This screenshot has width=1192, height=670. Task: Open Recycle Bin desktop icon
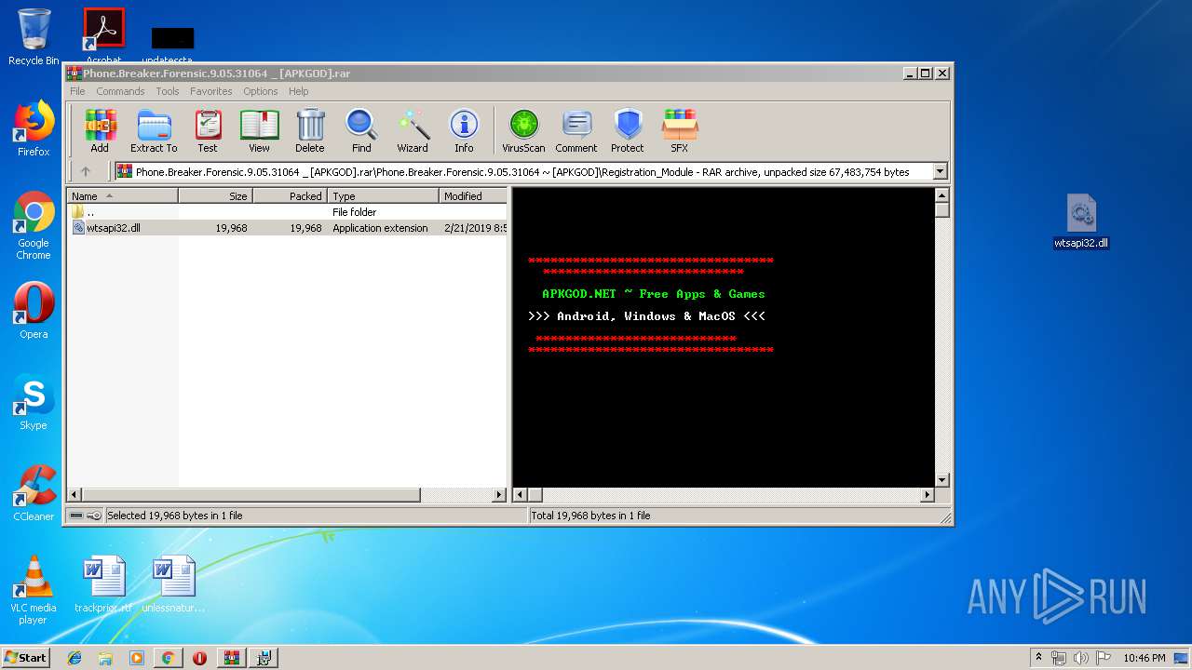34,37
